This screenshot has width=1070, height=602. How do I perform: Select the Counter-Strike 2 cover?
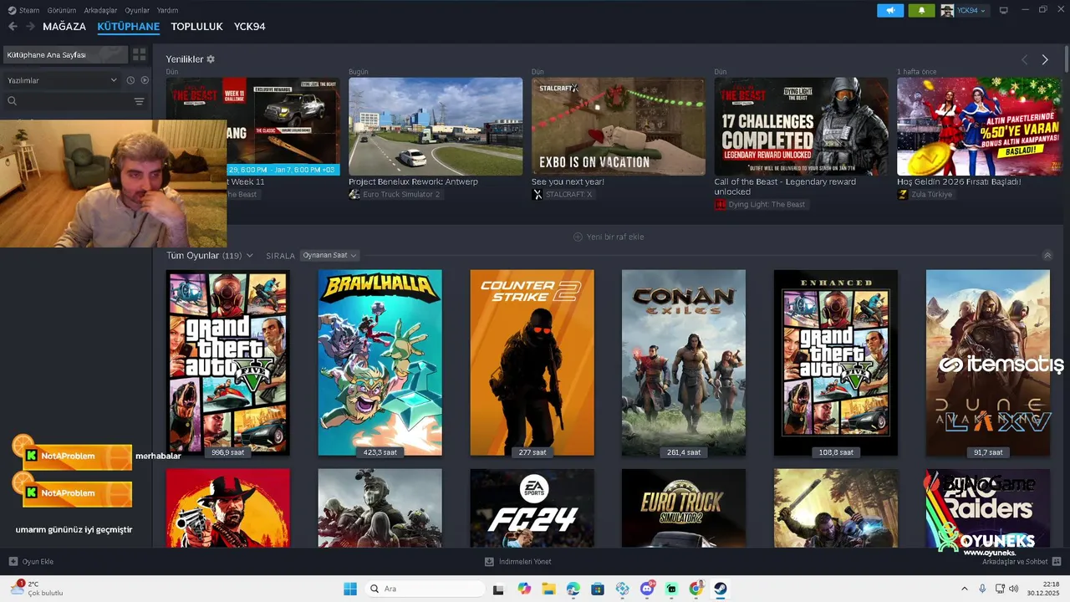click(532, 363)
